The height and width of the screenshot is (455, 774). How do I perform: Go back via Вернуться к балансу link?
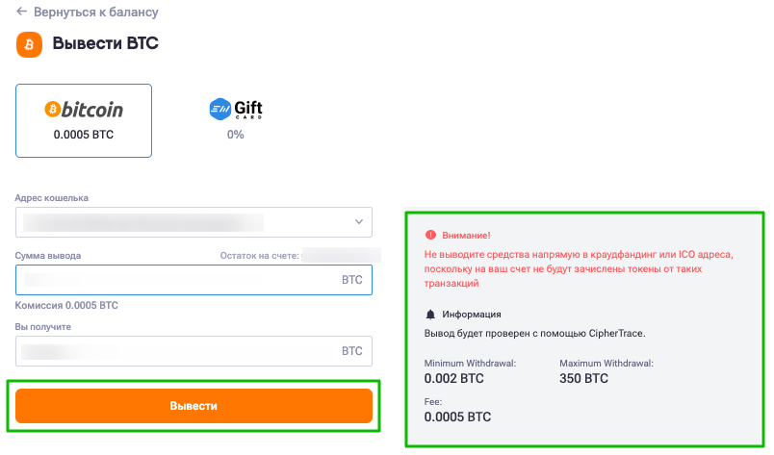95,12
